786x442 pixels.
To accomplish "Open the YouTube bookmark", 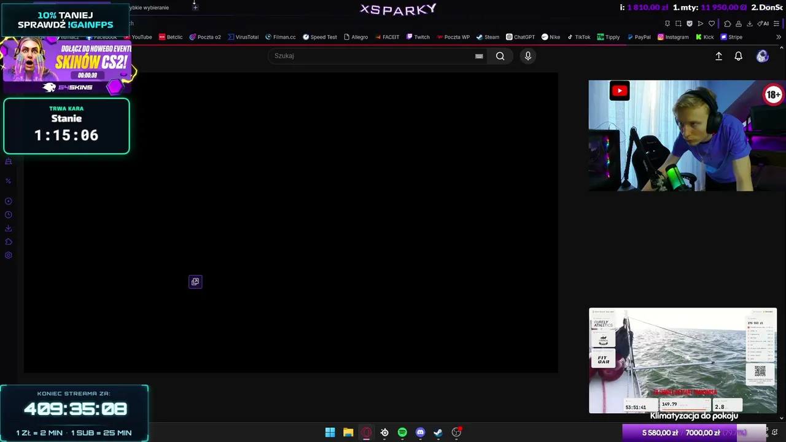I will point(138,37).
